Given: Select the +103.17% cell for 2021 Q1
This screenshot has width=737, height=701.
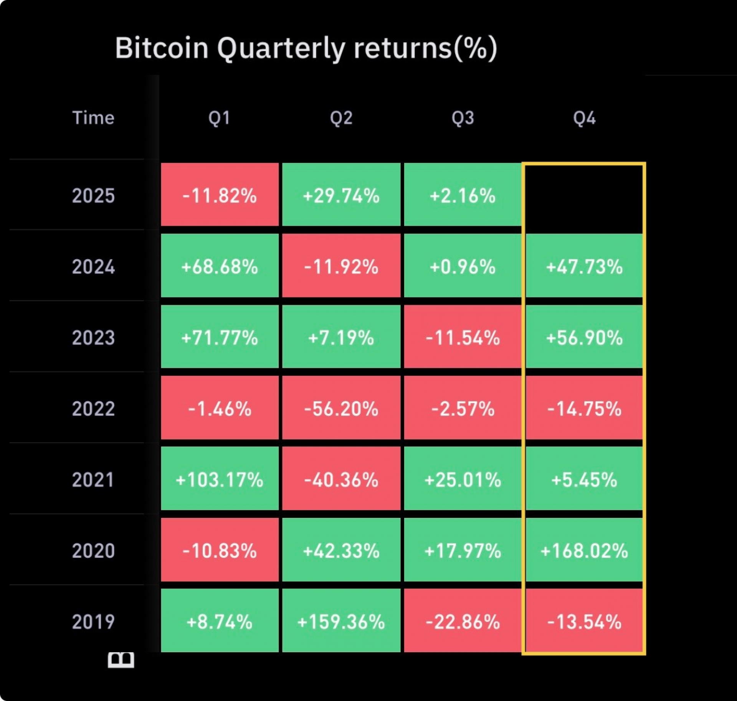Looking at the screenshot, I should pyautogui.click(x=220, y=479).
